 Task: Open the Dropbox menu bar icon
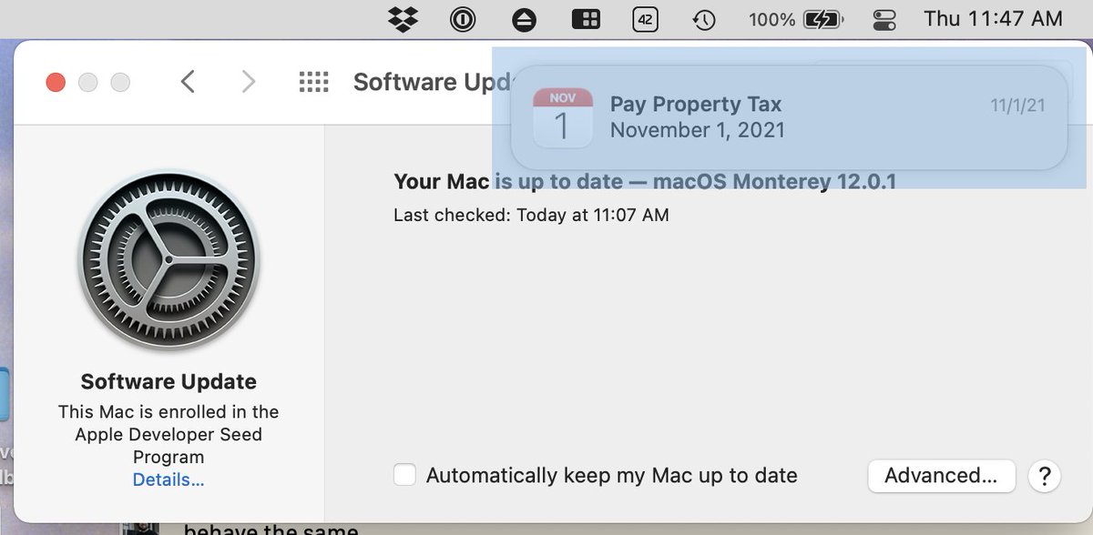403,18
